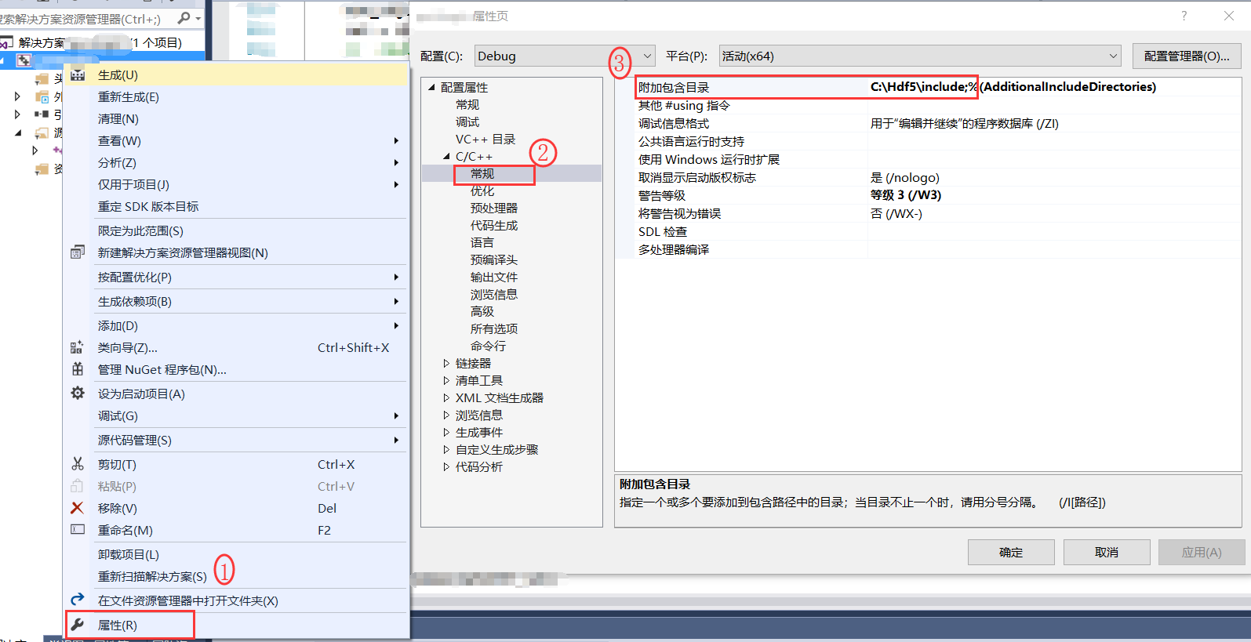Screen dimensions: 1251x642
Task: Select 常规 directly under 配置属性
Action: click(x=467, y=104)
